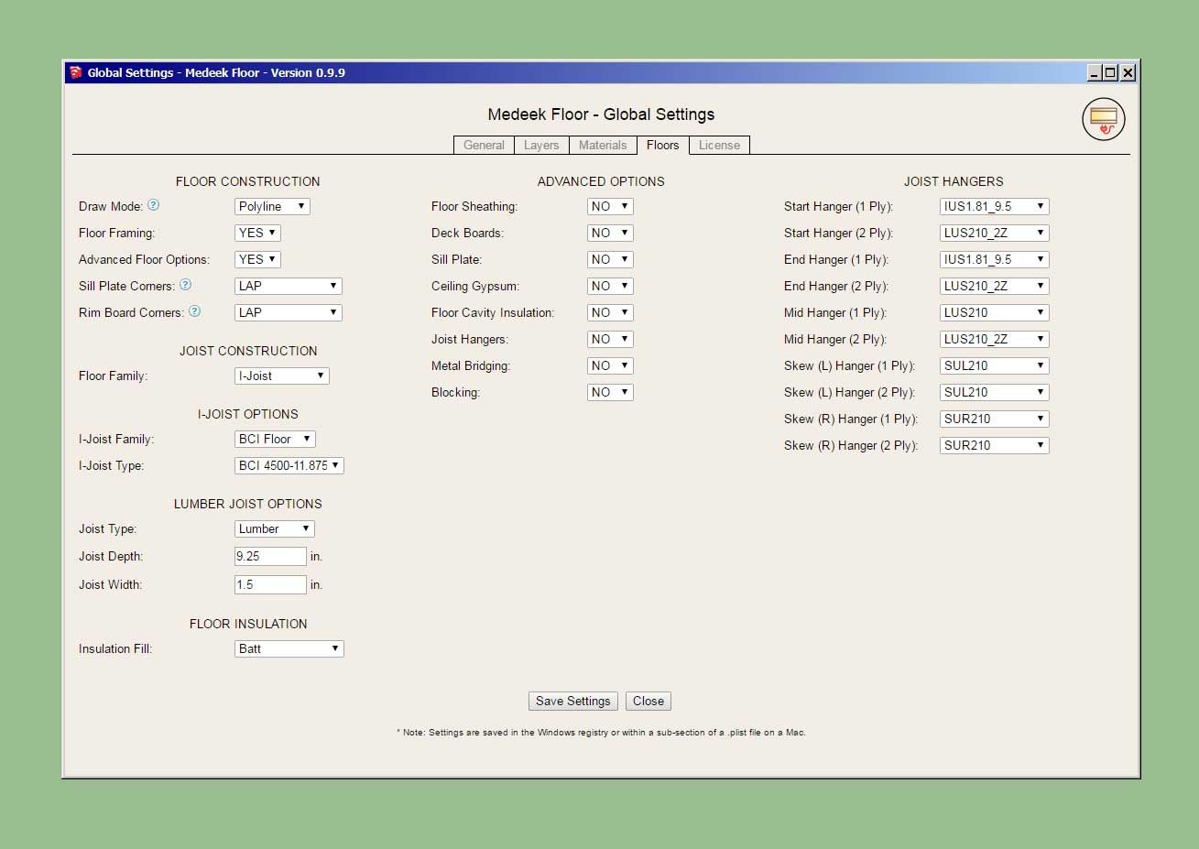The height and width of the screenshot is (849, 1199).
Task: Select the Floors tab
Action: pos(662,145)
